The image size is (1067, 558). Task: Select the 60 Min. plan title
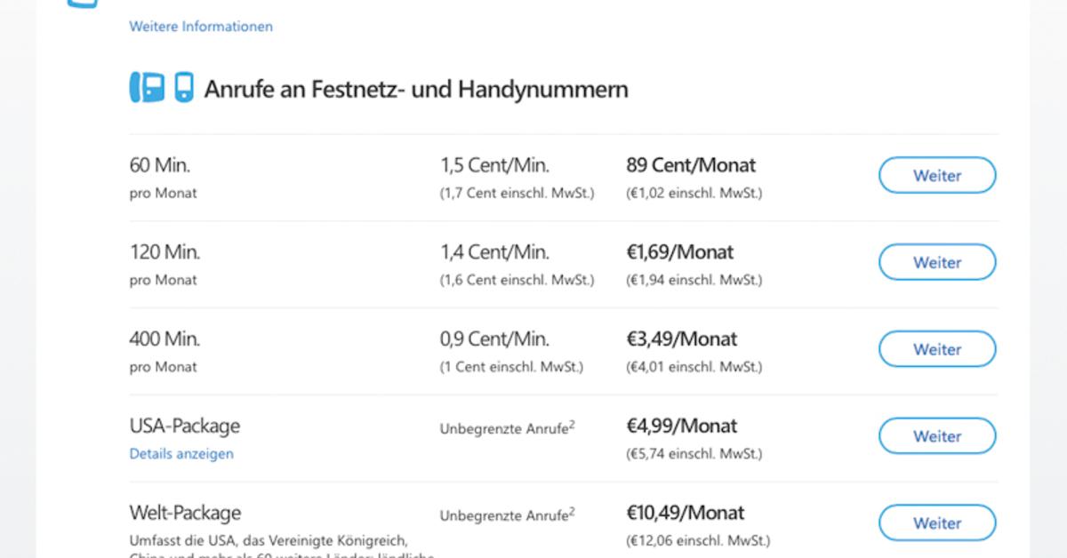click(160, 165)
